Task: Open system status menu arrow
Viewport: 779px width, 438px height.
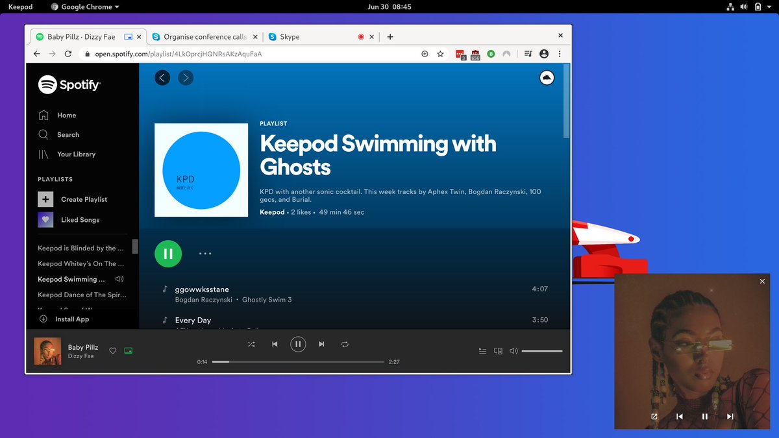Action: [x=769, y=6]
